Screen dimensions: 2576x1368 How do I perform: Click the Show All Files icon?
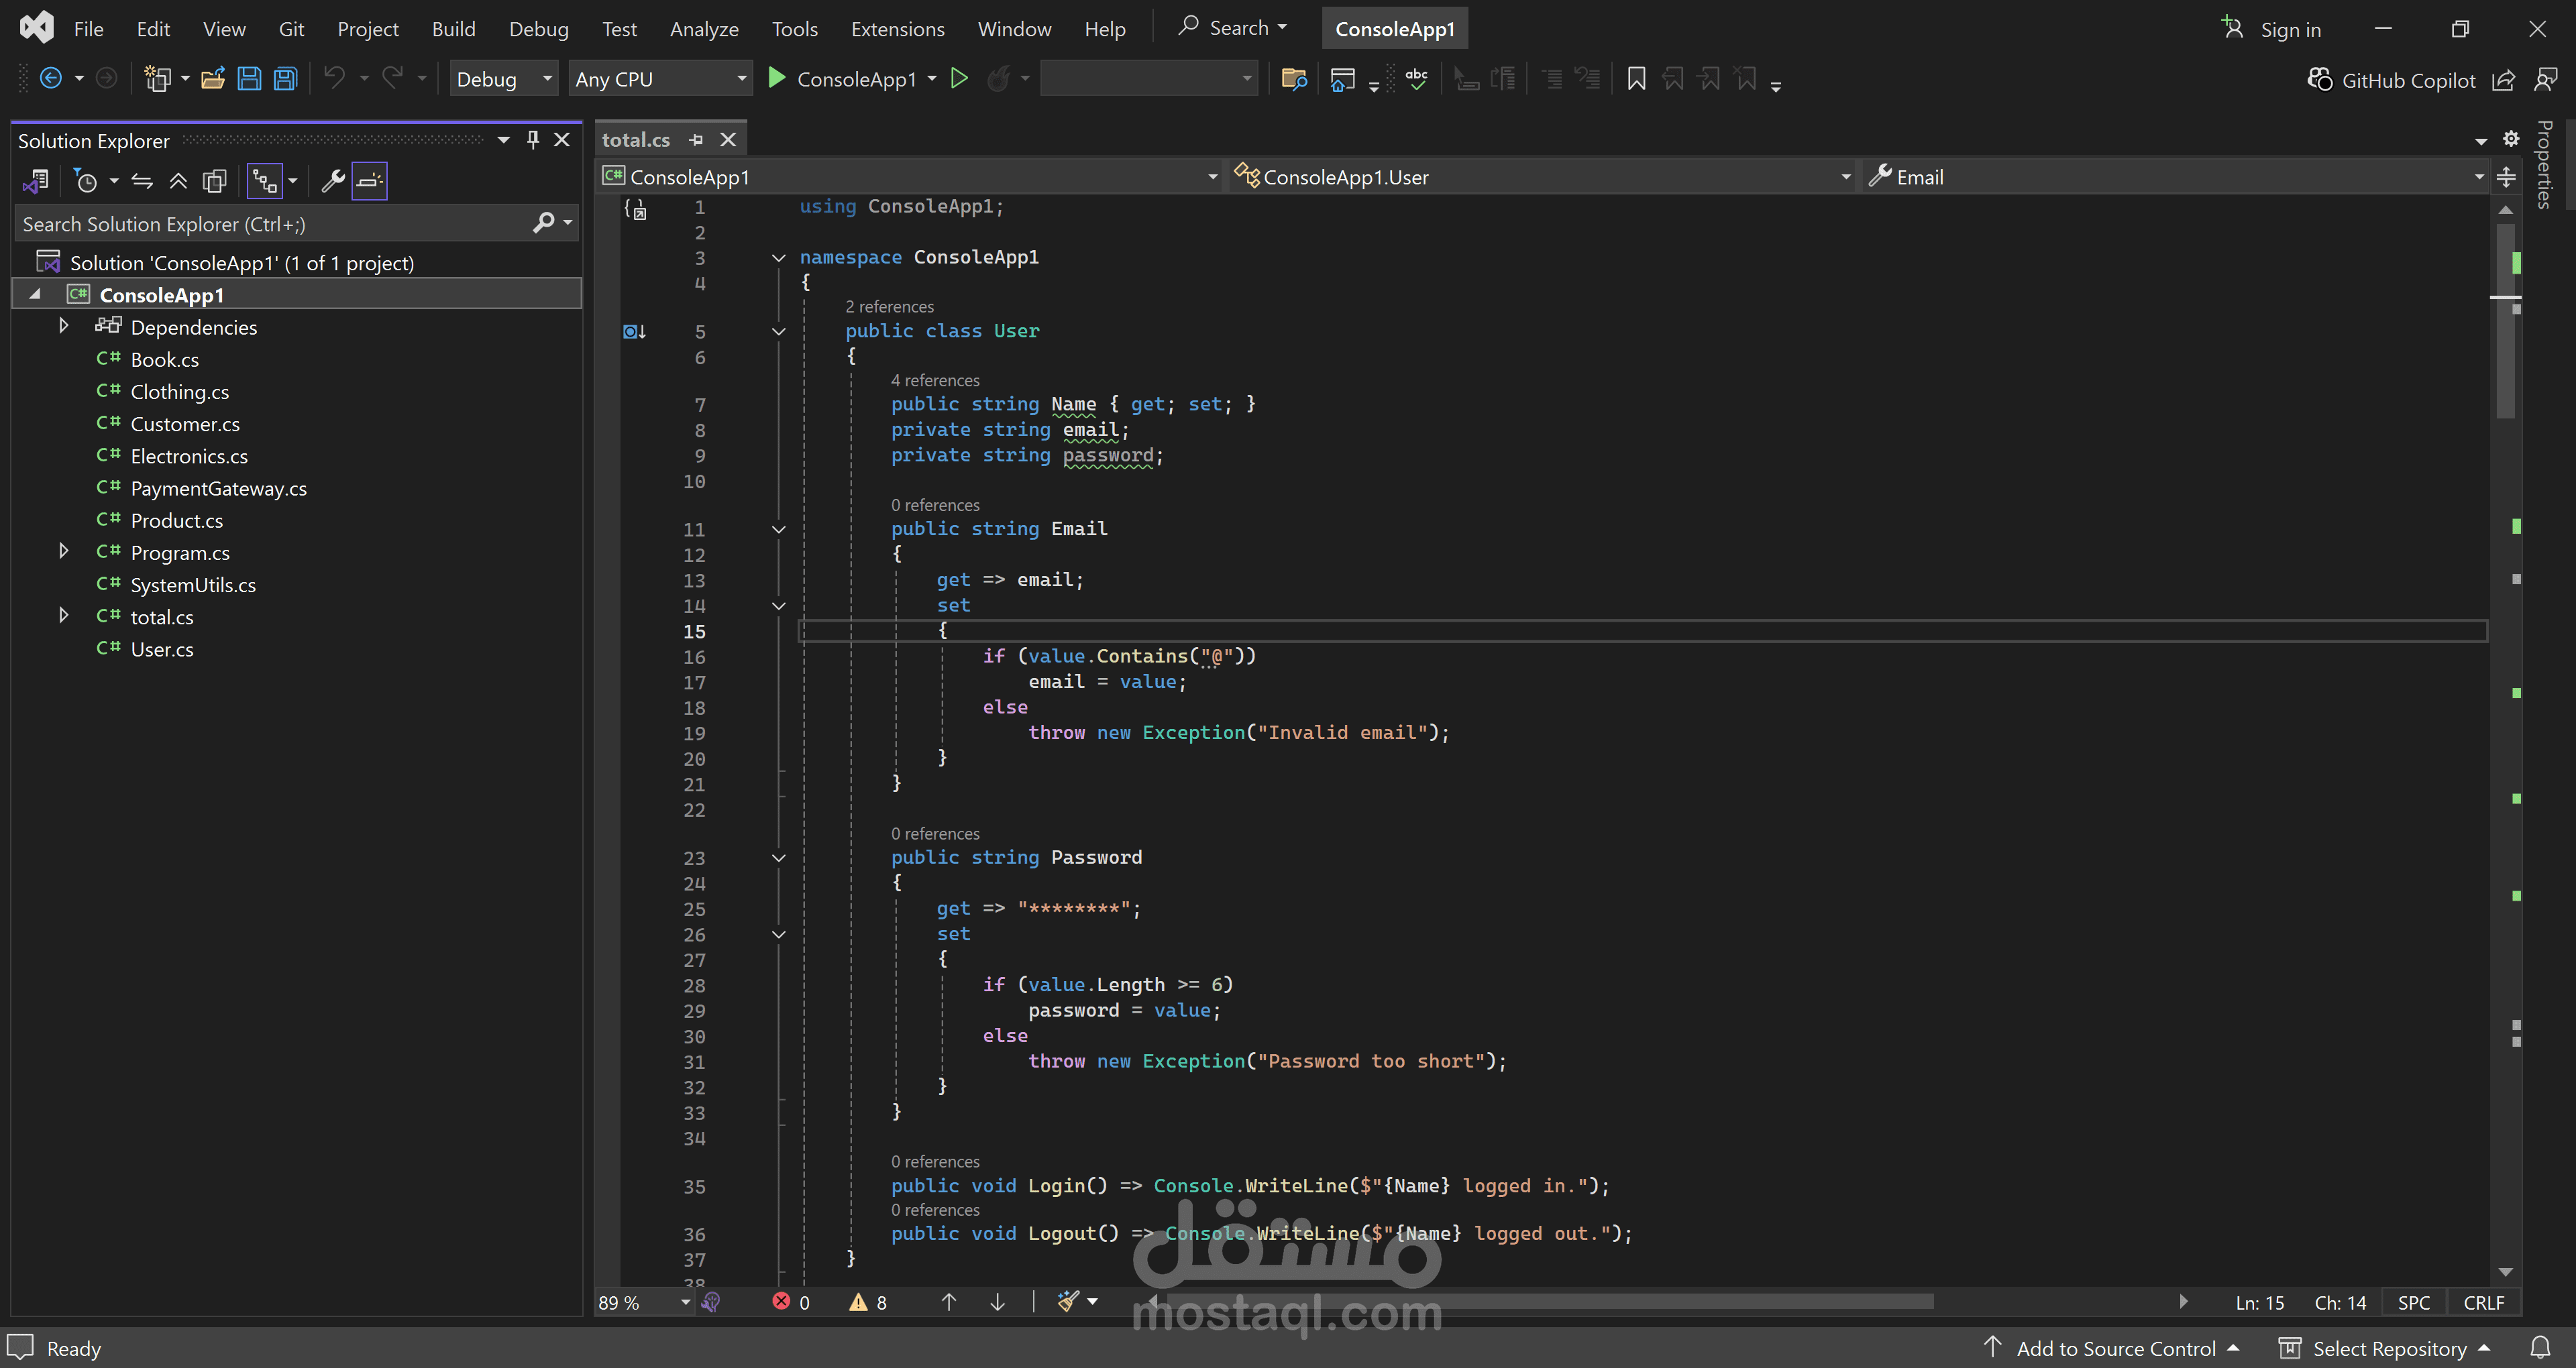pos(214,181)
